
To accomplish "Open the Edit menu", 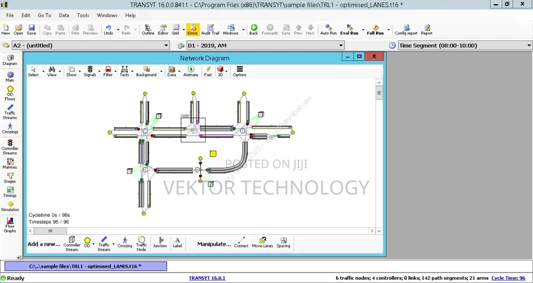I will 26,15.
